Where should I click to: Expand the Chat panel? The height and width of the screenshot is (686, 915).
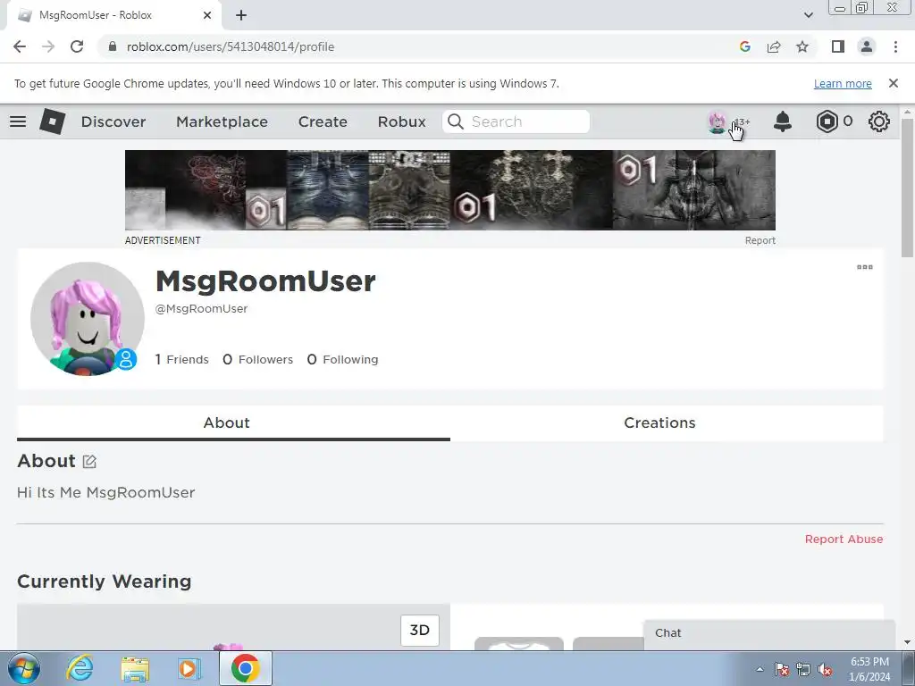click(769, 633)
